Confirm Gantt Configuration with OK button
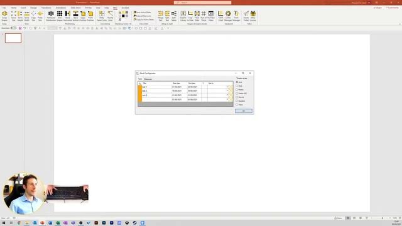Screen dimensions: 402x226 pyautogui.click(x=244, y=110)
